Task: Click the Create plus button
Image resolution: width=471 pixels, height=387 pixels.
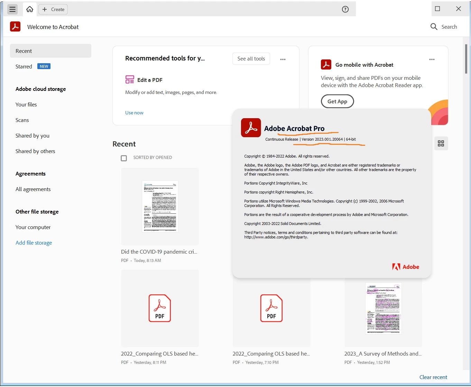Action: [53, 9]
